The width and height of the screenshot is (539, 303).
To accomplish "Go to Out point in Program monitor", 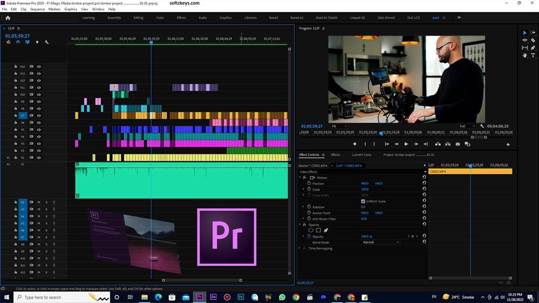I will [426, 144].
